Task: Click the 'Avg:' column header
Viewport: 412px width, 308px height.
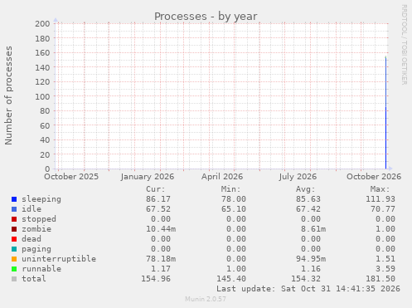Action: tap(306, 189)
